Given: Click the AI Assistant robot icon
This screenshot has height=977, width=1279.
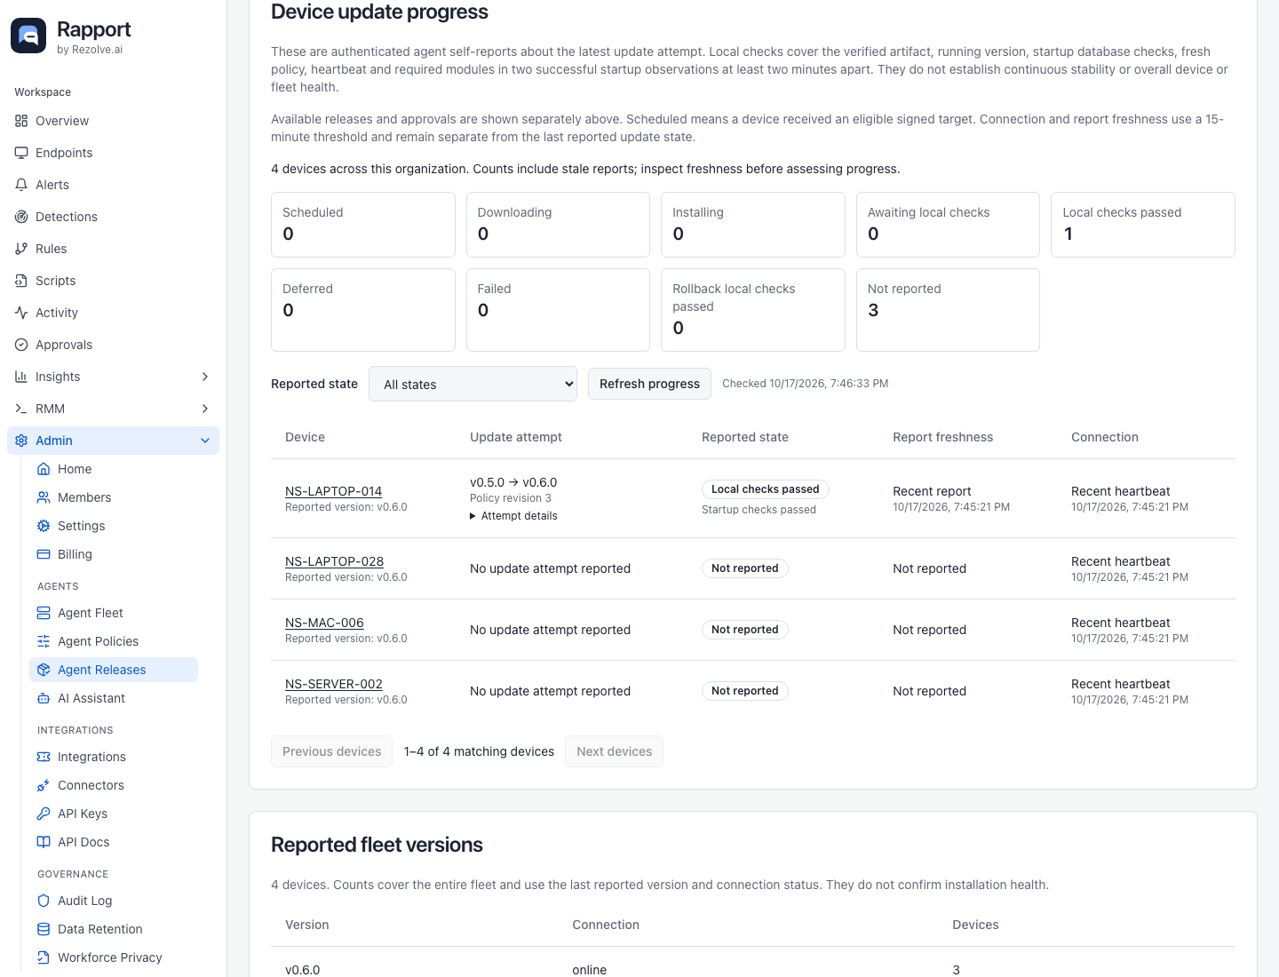Looking at the screenshot, I should 44,698.
